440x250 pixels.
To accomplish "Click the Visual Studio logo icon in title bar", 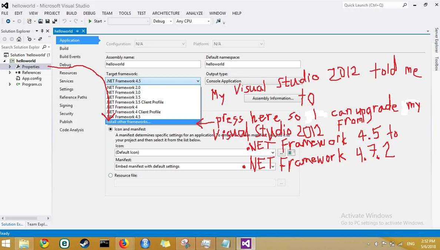I will point(5,6).
